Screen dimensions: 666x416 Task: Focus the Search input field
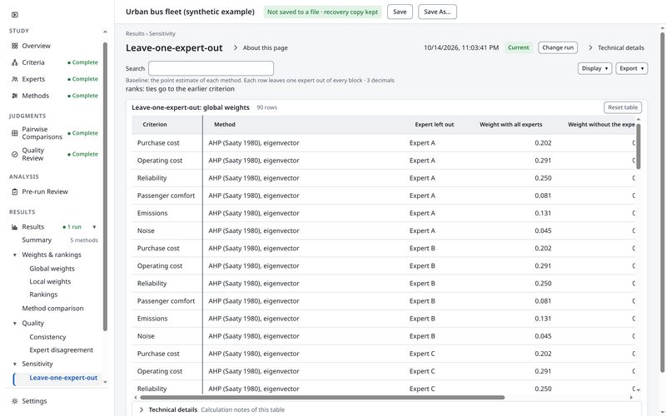click(211, 68)
